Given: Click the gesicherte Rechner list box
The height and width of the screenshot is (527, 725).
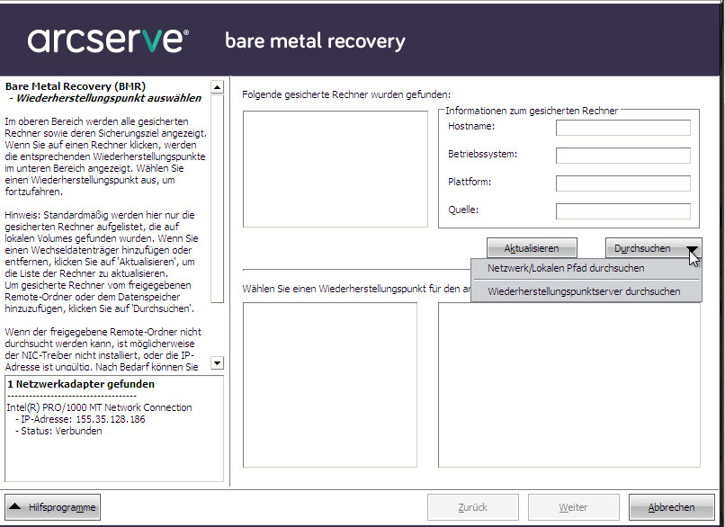Looking at the screenshot, I should (336, 169).
